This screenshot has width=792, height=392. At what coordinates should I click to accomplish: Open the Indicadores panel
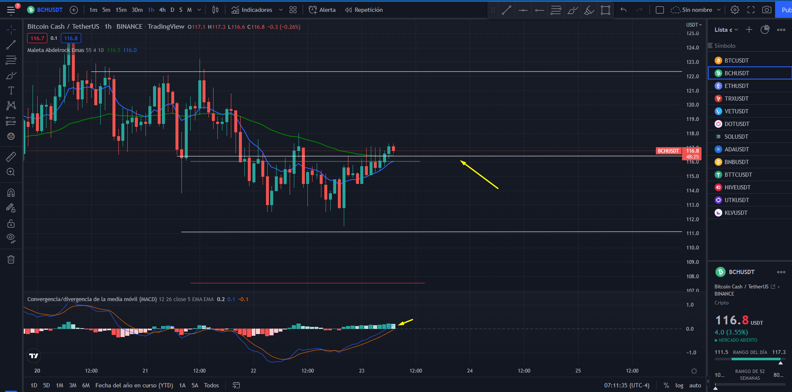tap(252, 10)
